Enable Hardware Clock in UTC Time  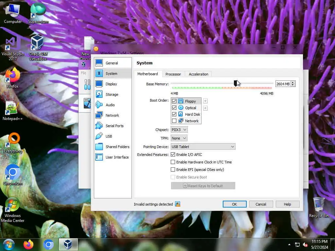pos(173,162)
